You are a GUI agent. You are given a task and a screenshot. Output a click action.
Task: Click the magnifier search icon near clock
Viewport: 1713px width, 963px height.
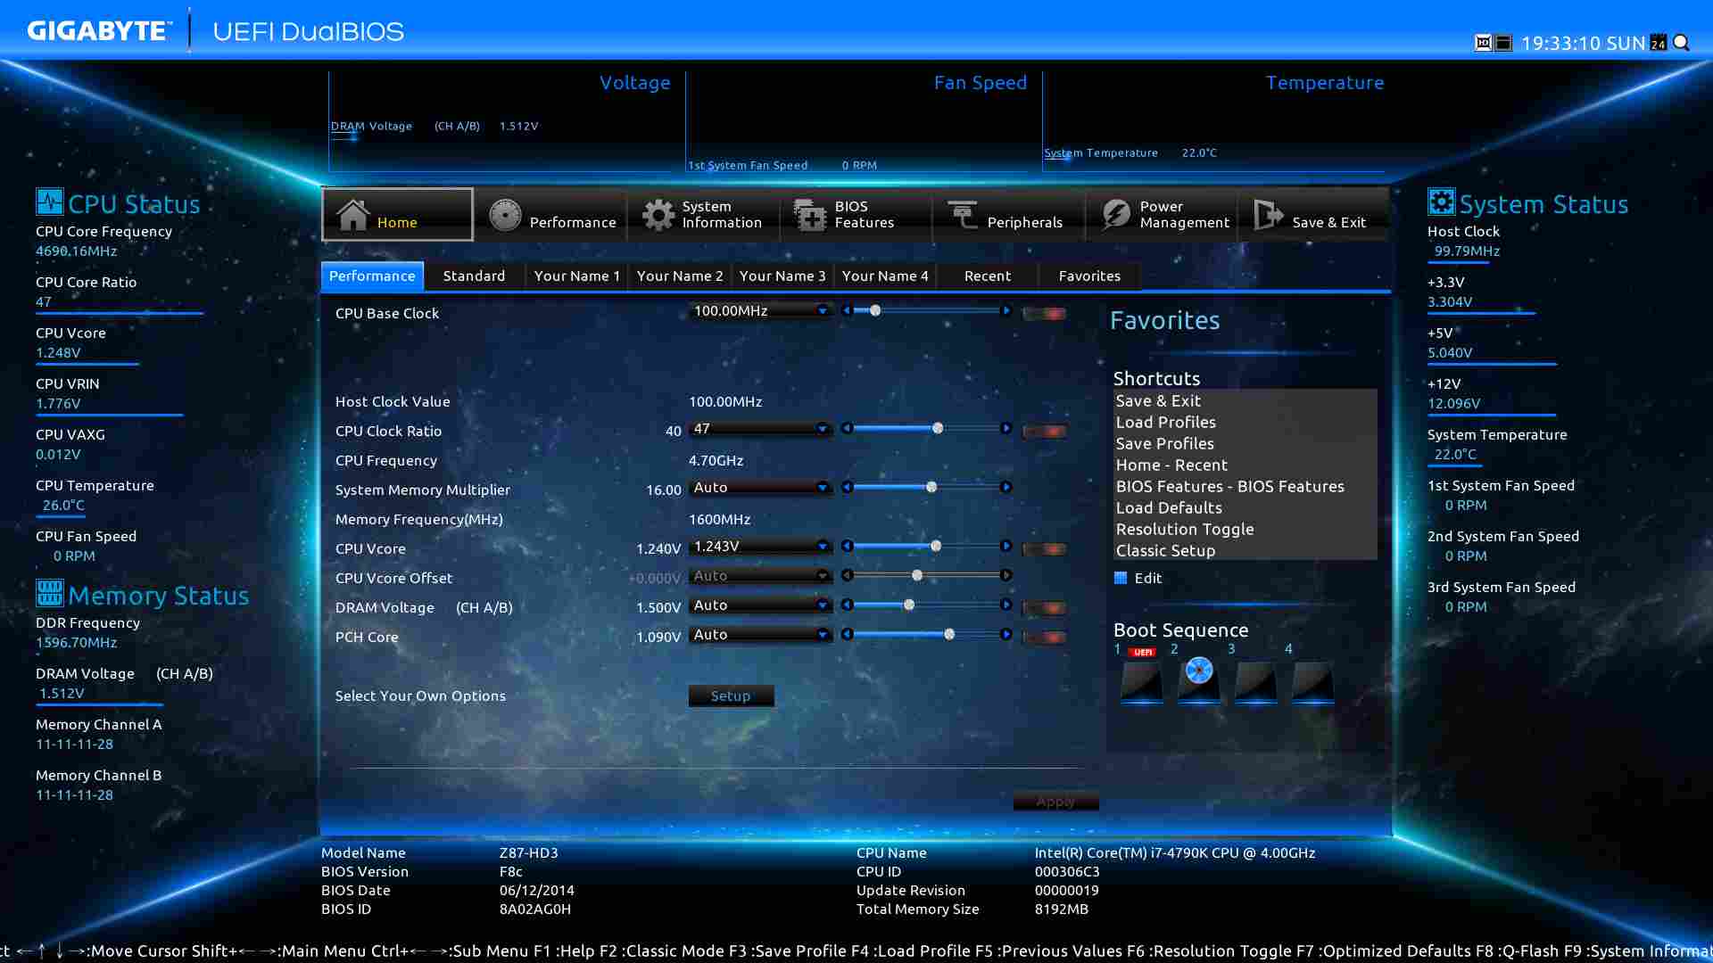point(1681,43)
